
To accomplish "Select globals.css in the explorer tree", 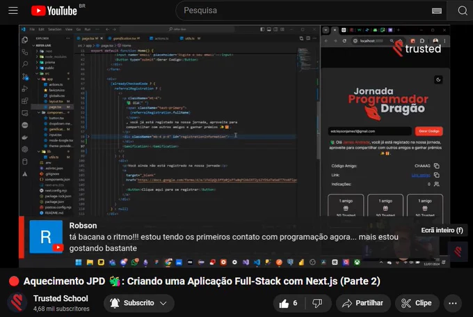I will tap(56, 95).
